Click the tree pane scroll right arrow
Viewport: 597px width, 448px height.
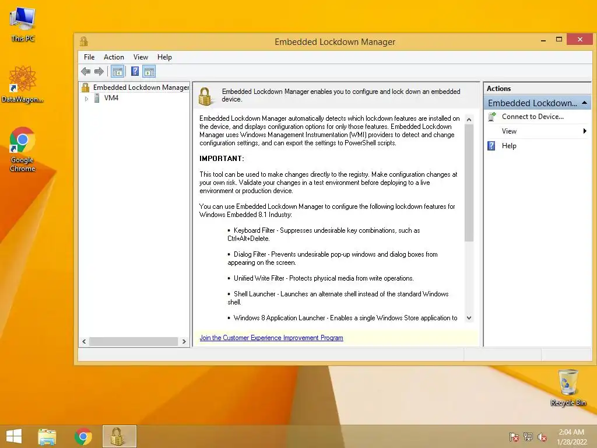coord(184,341)
